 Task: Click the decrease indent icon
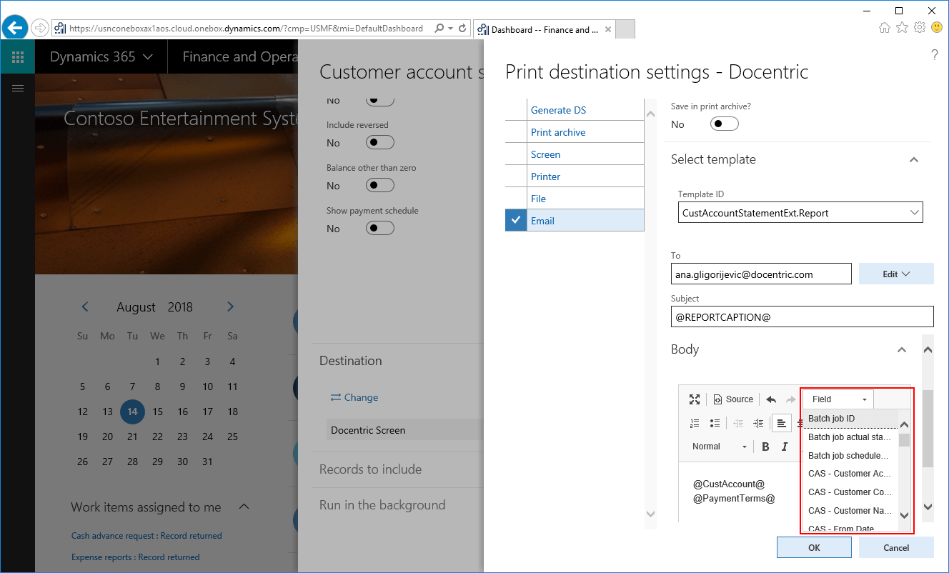[x=739, y=423]
